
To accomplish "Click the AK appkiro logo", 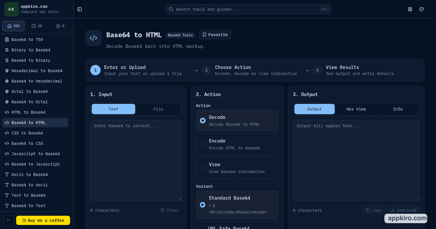I will (x=11, y=9).
